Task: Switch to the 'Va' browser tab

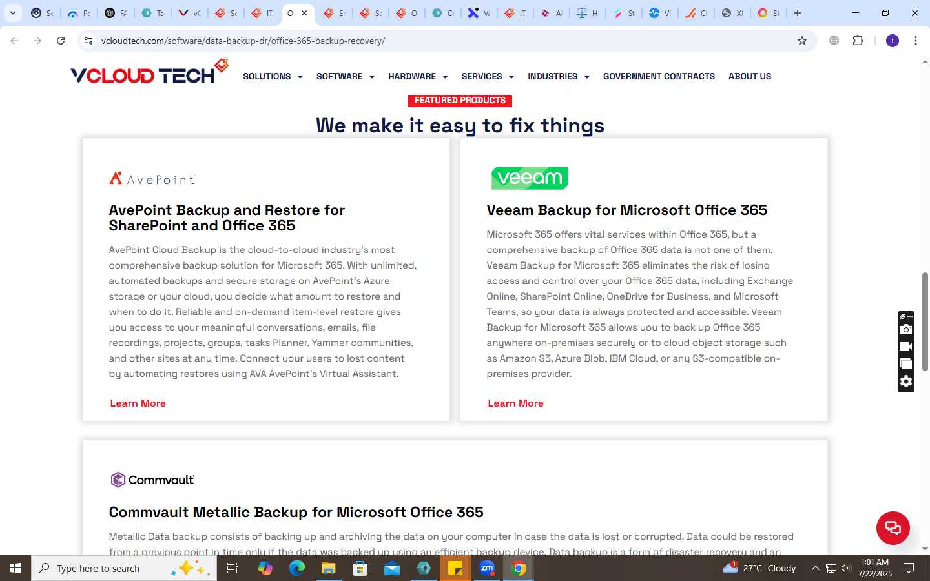Action: [479, 13]
